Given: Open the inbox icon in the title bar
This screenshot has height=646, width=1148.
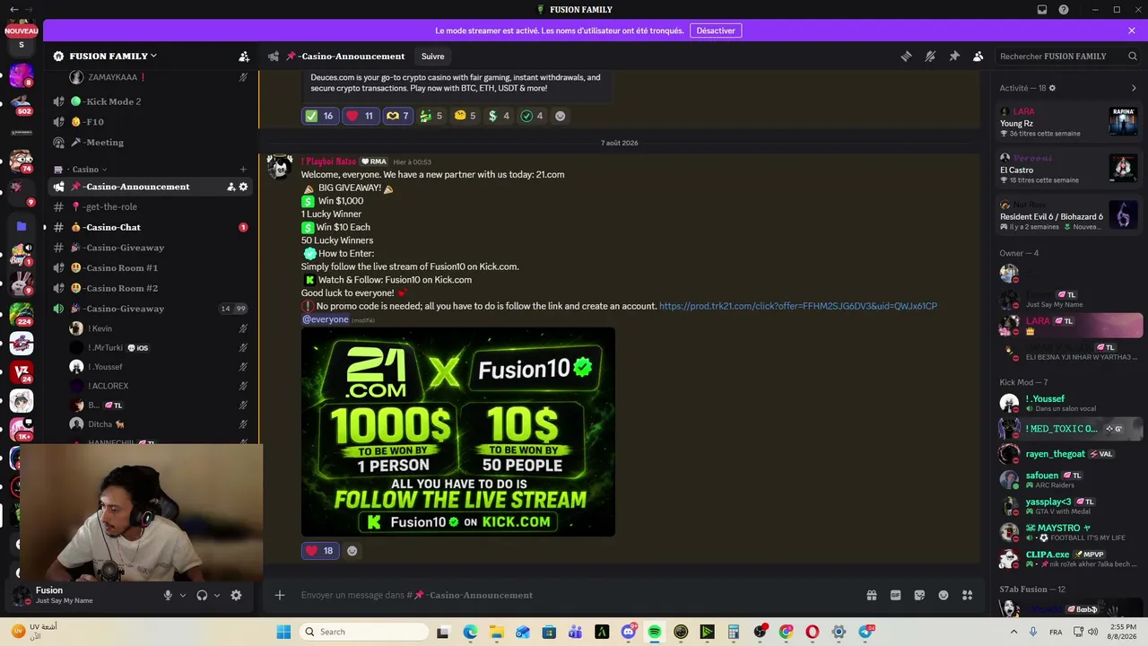Looking at the screenshot, I should pyautogui.click(x=1042, y=10).
